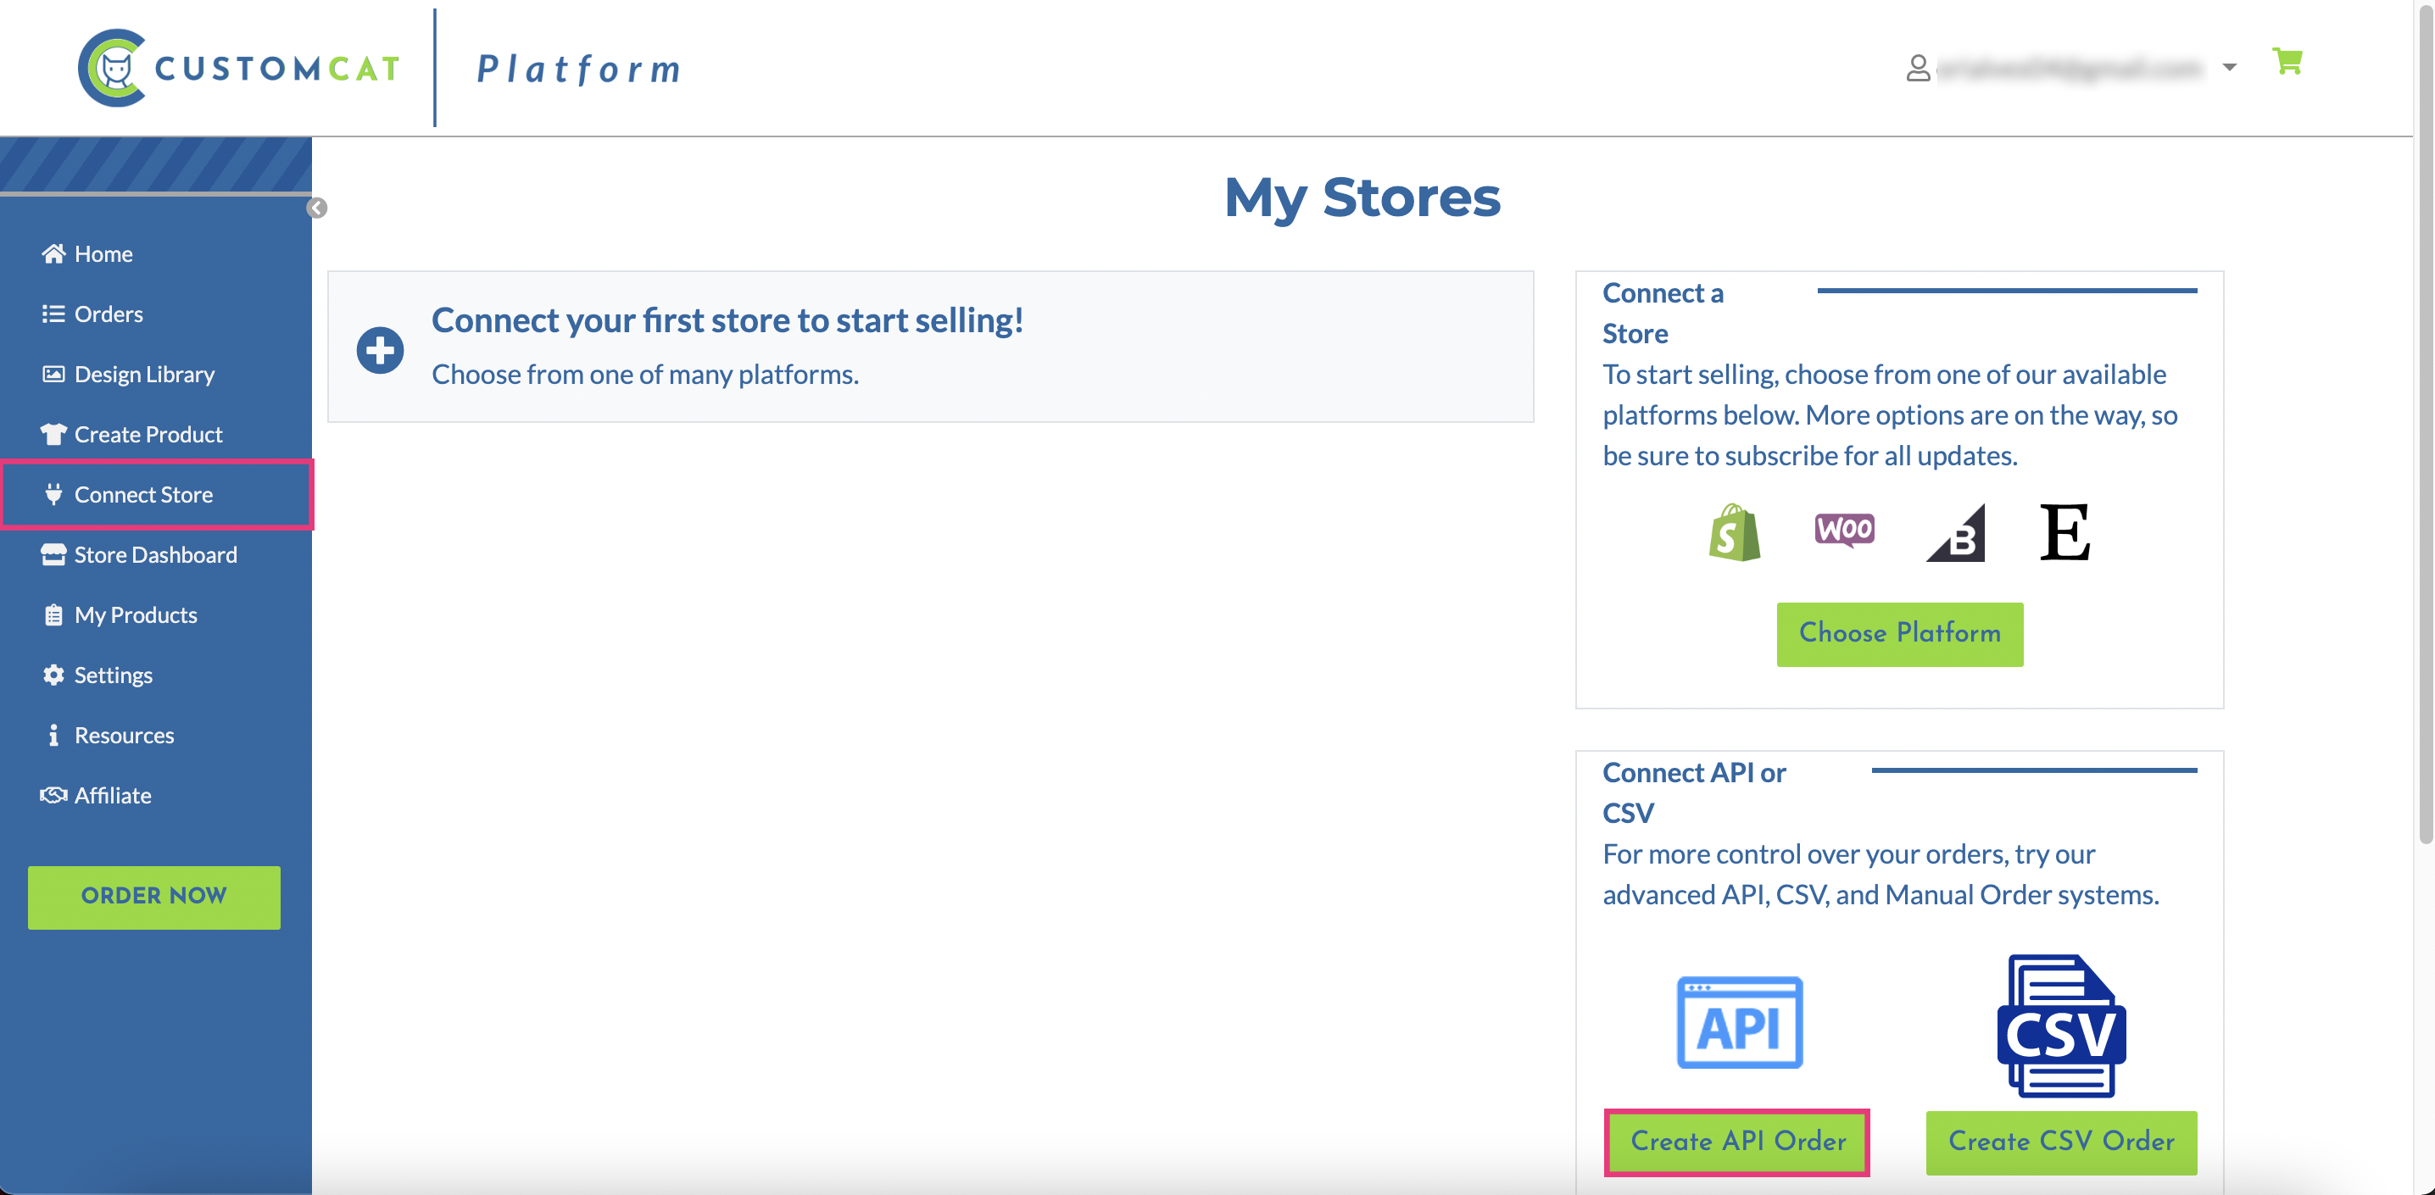Screen dimensions: 2435x1195
Task: Open Settings in the sidebar
Action: [x=113, y=675]
